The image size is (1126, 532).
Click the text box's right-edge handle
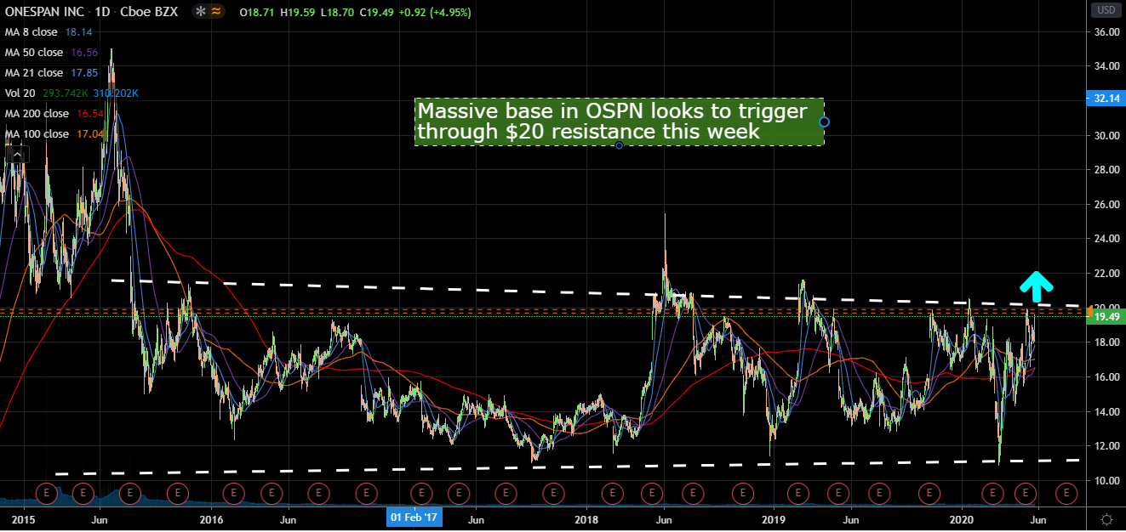824,122
